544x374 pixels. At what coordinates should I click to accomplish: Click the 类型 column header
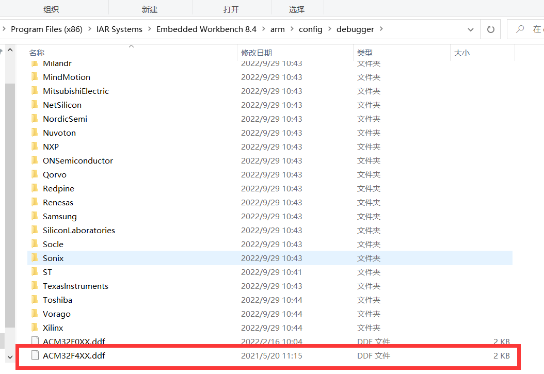pos(364,53)
